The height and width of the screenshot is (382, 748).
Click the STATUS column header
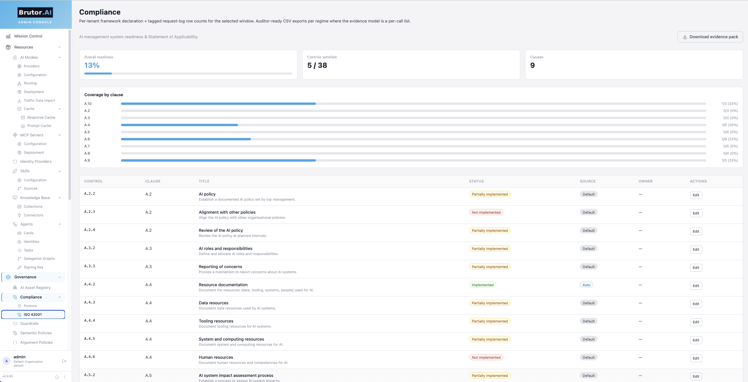pos(476,181)
